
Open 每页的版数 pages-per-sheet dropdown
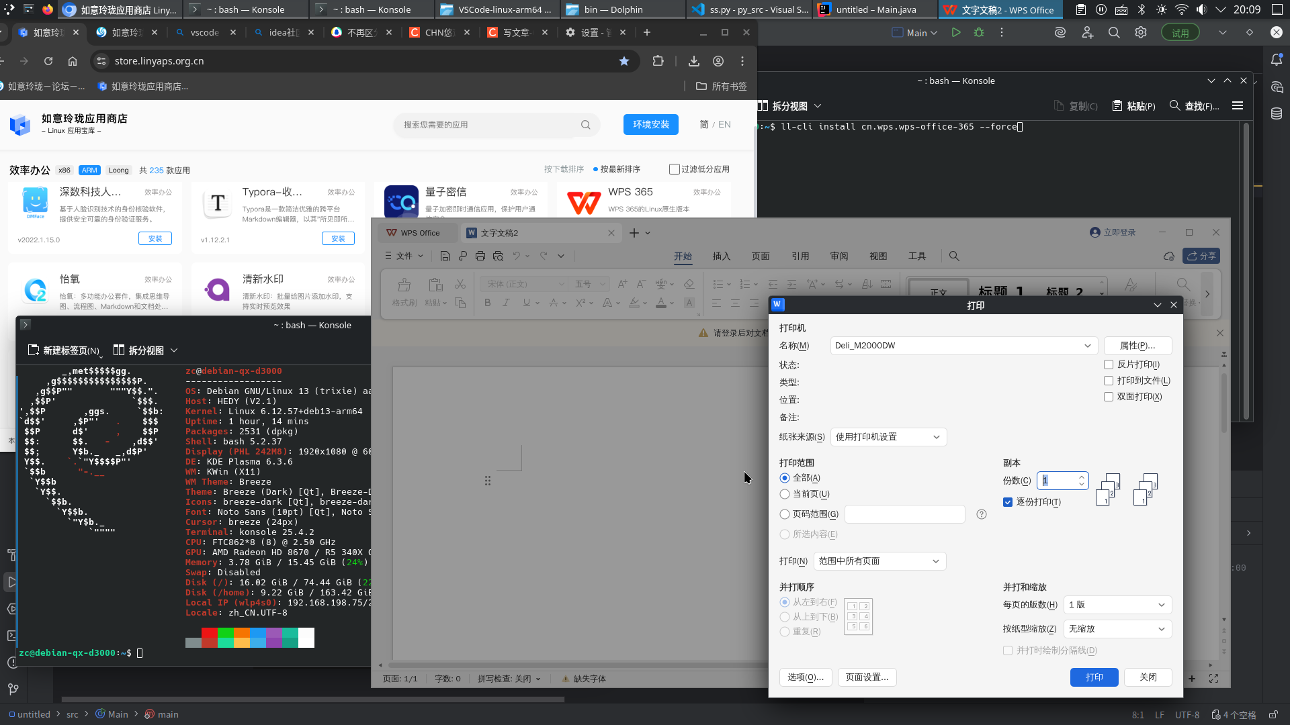coord(1117,605)
